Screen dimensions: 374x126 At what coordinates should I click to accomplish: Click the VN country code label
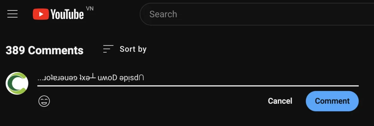(90, 9)
